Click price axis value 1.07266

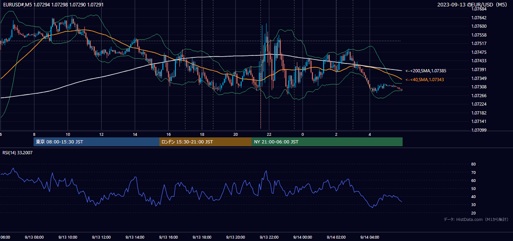coord(479,96)
